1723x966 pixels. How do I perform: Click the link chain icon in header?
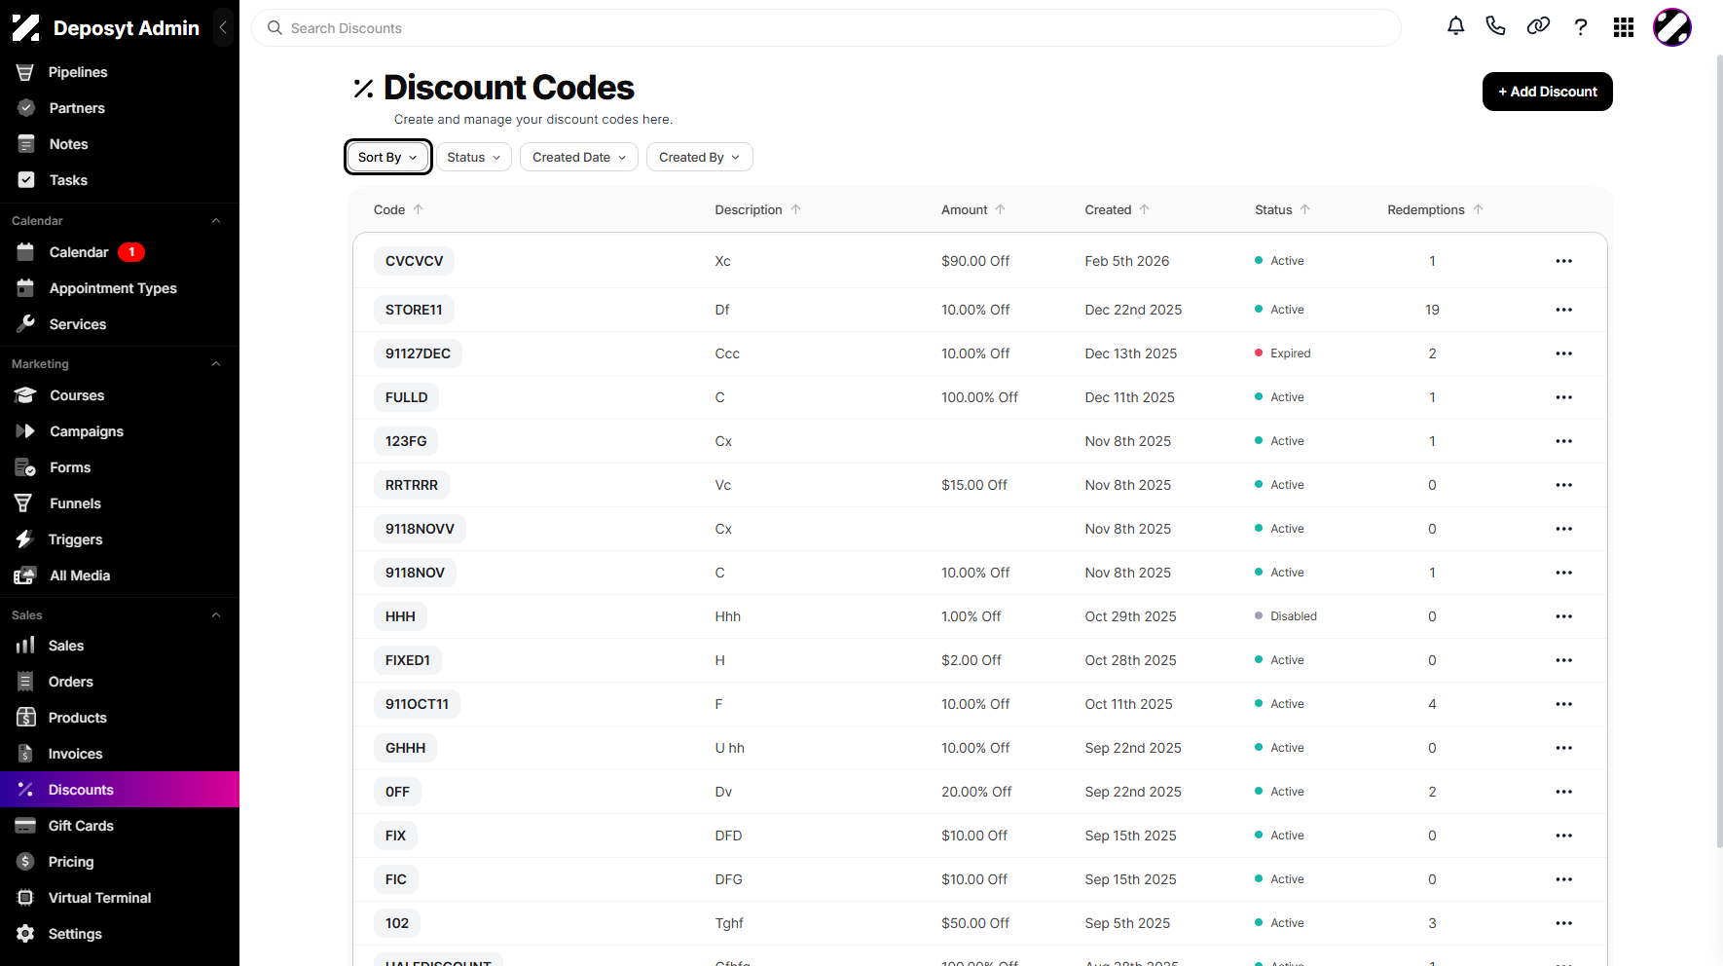[1538, 27]
